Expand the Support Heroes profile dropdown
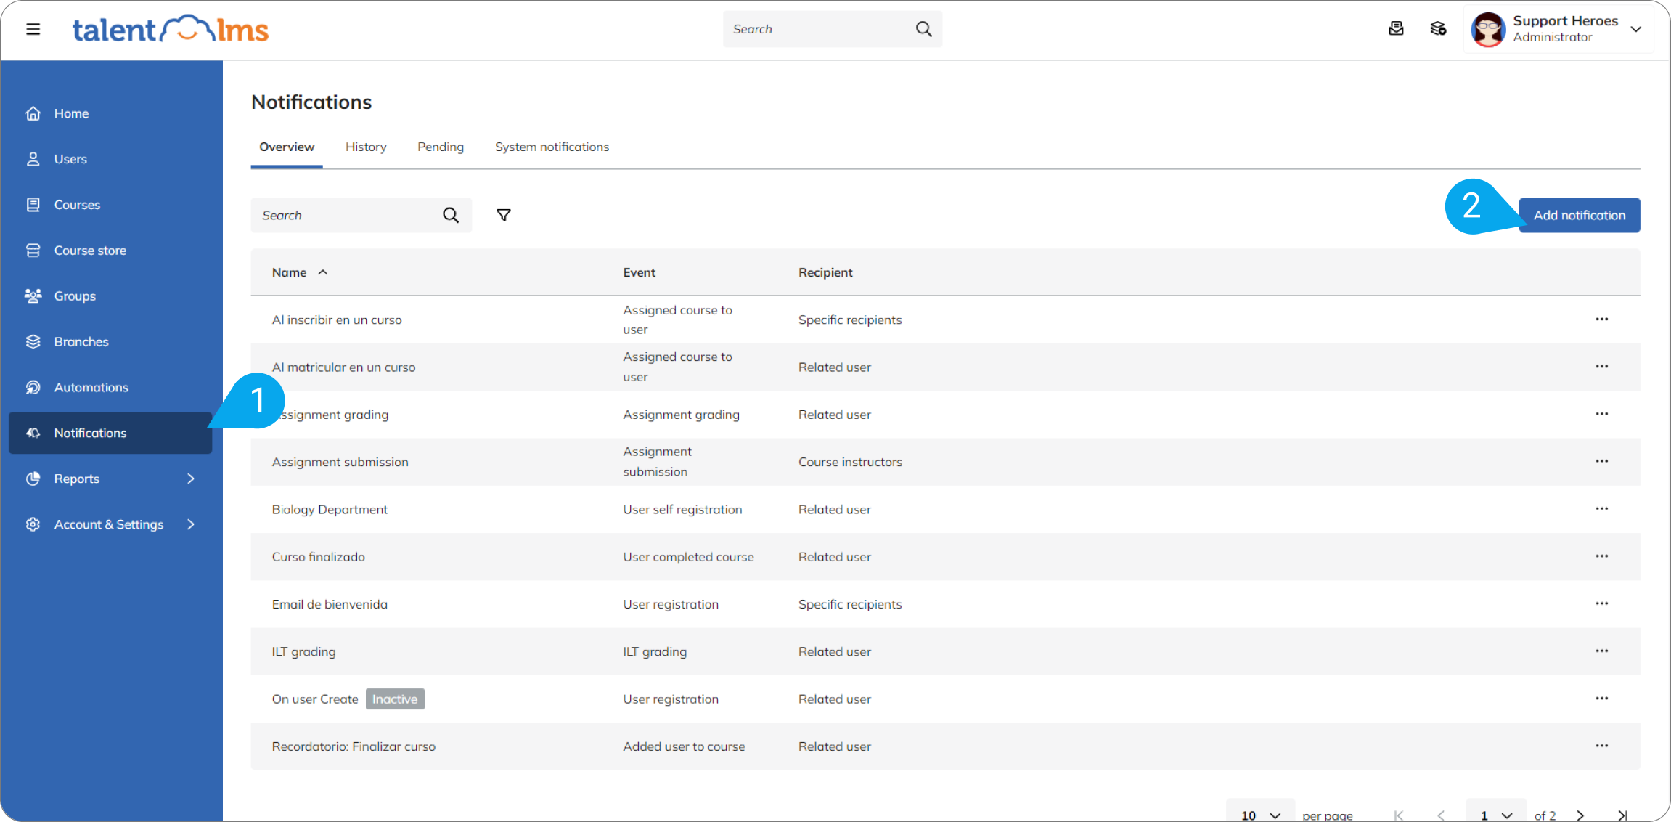 pos(1636,29)
